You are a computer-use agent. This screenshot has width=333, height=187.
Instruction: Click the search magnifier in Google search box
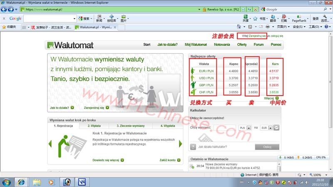click(326, 9)
